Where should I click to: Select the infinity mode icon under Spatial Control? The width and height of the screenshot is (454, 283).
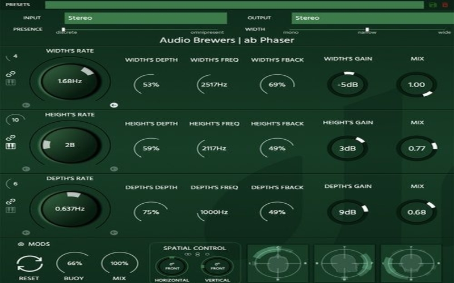click(188, 254)
